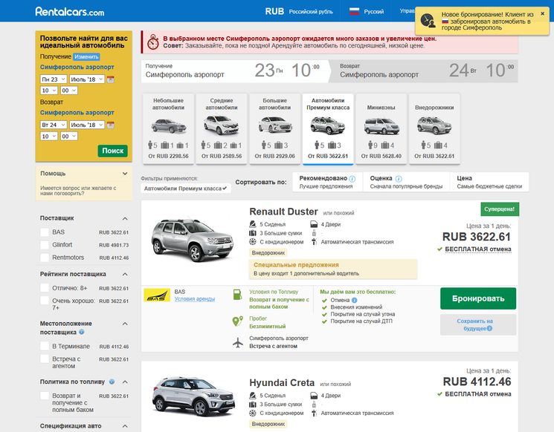Check the Очень хорошо: 7+ rating filter
The height and width of the screenshot is (432, 554).
pos(45,301)
